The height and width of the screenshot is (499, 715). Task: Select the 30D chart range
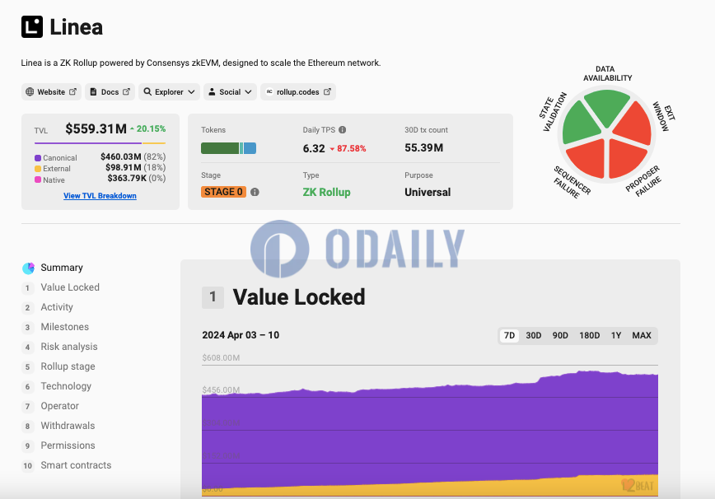(x=534, y=335)
